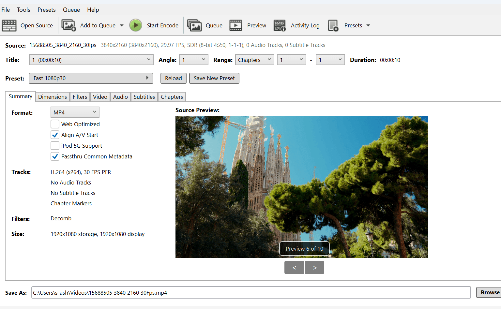
Task: Click the Reload button
Action: click(174, 78)
